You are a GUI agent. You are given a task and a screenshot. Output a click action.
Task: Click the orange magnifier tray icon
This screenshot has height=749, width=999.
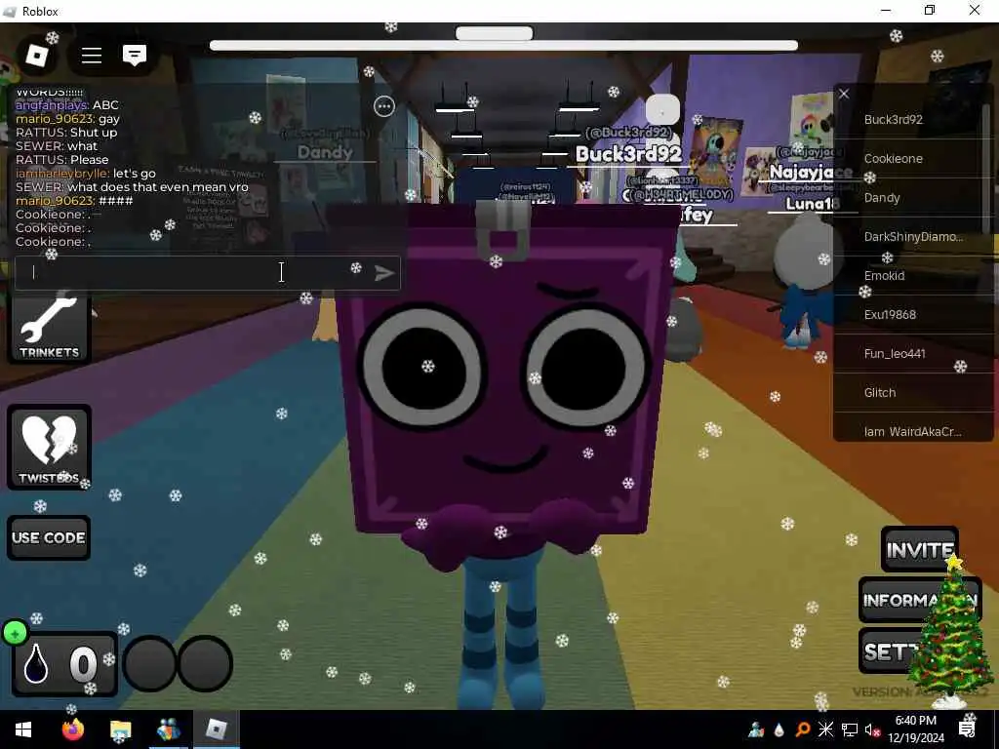[803, 729]
